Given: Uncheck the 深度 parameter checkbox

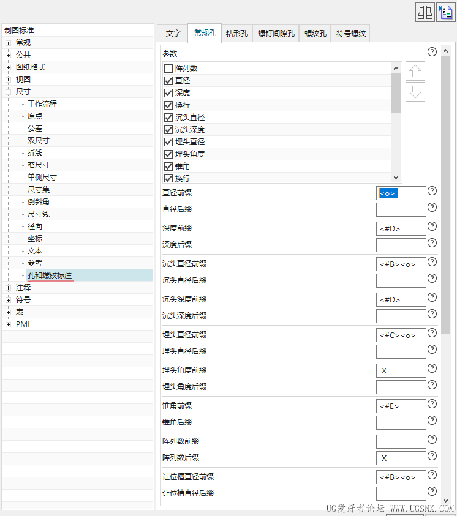Looking at the screenshot, I should (168, 93).
